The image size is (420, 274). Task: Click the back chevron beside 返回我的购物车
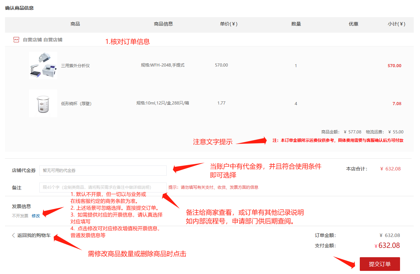point(13,235)
